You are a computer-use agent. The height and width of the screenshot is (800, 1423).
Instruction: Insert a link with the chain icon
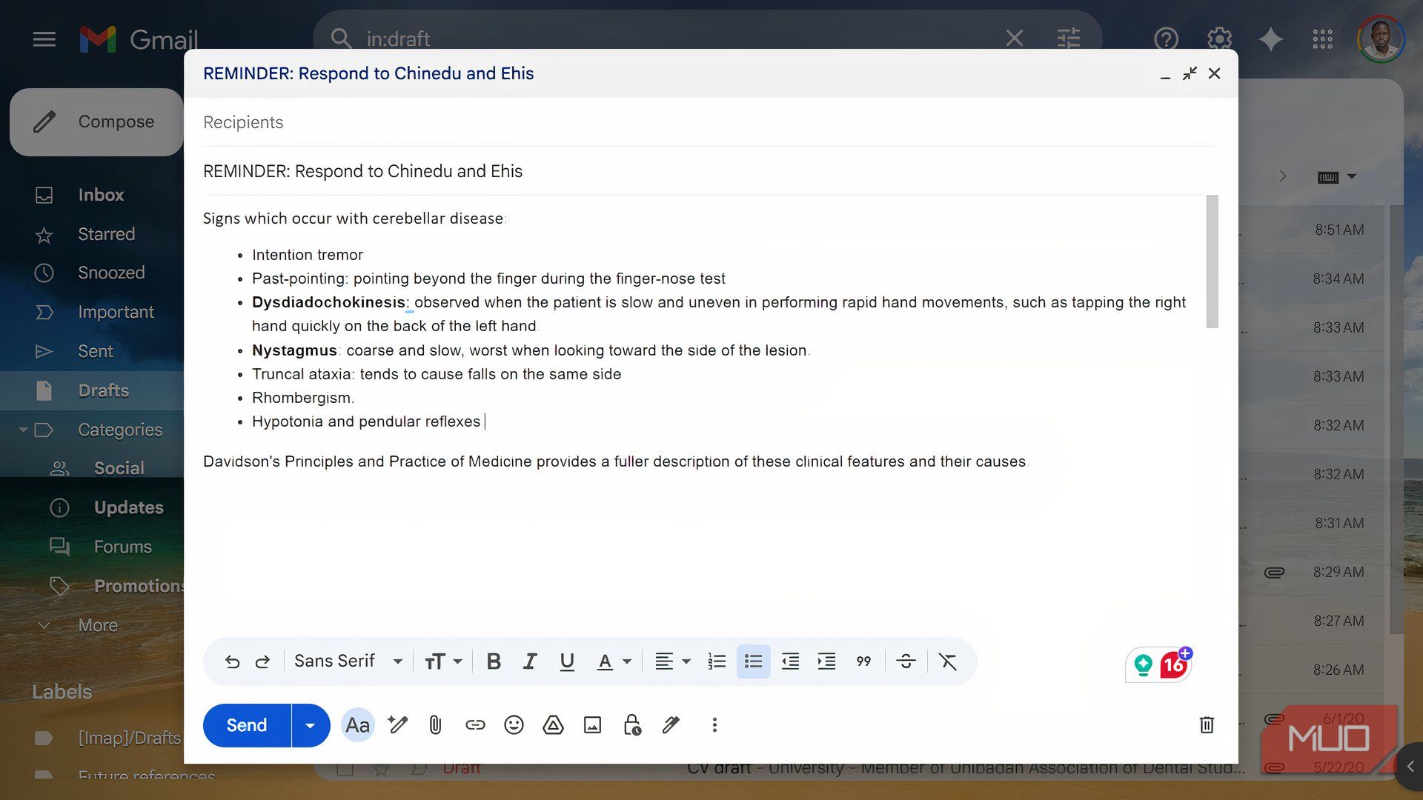point(475,725)
